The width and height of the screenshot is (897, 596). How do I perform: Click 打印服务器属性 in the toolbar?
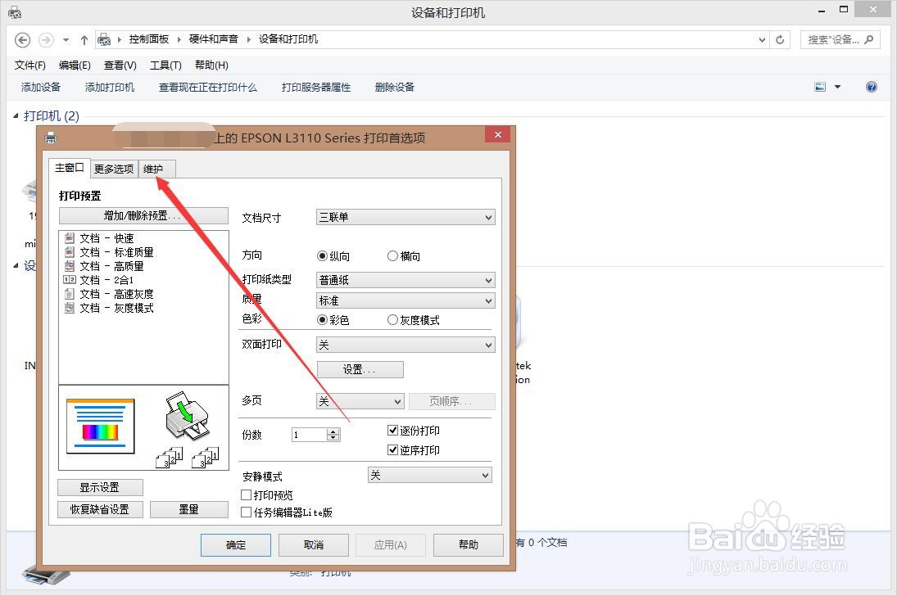point(315,87)
